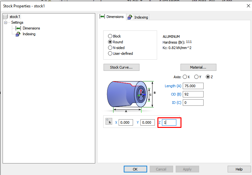The image size is (252, 175).
Task: Click the Length (A) input field
Action: pos(193,86)
